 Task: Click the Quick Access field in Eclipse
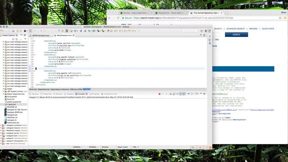click(190, 31)
